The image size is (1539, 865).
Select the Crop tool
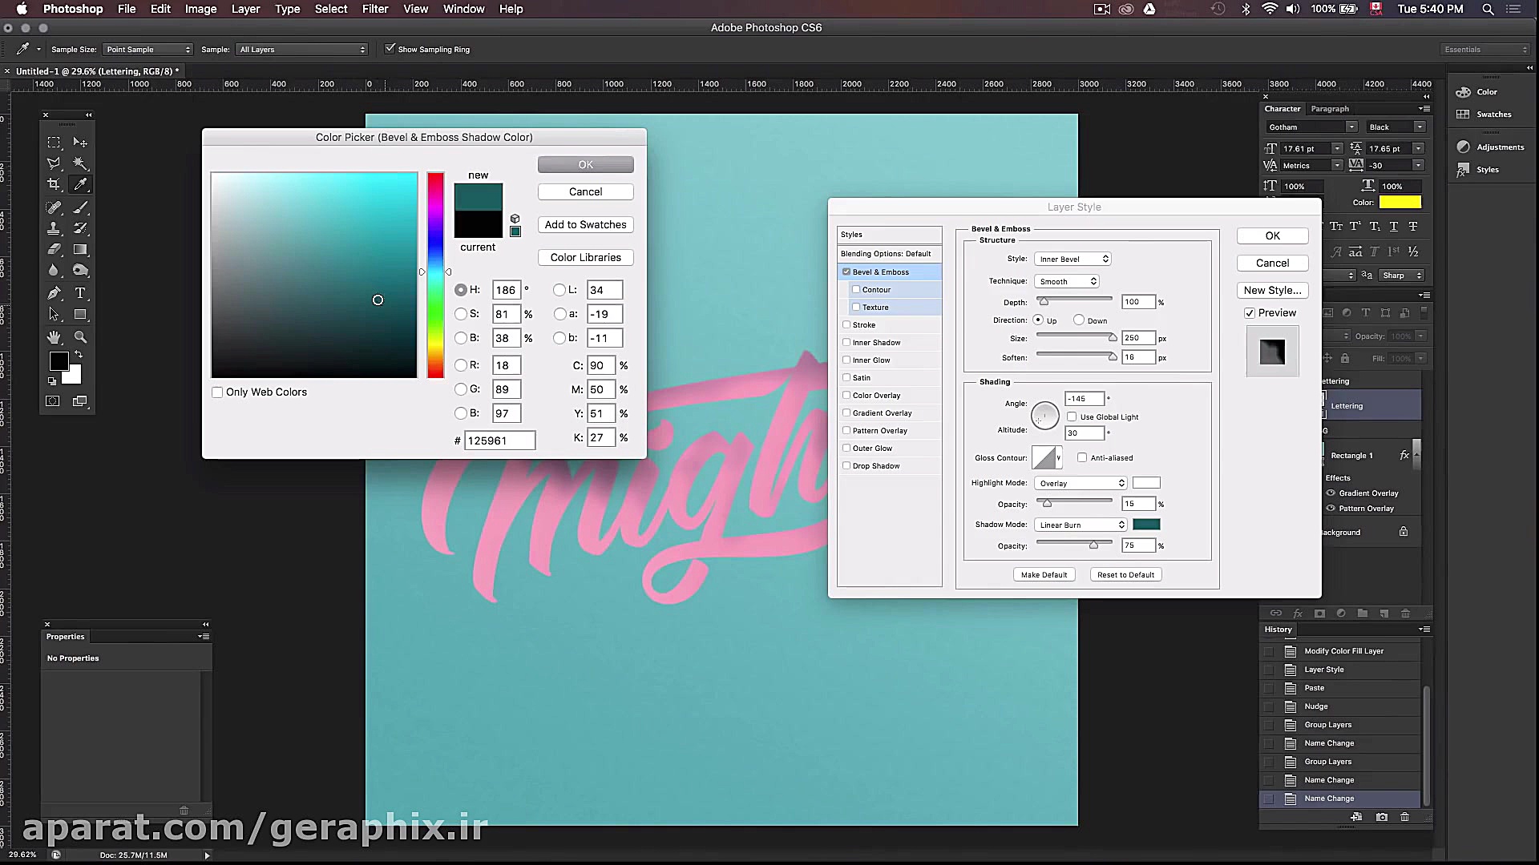click(x=54, y=184)
